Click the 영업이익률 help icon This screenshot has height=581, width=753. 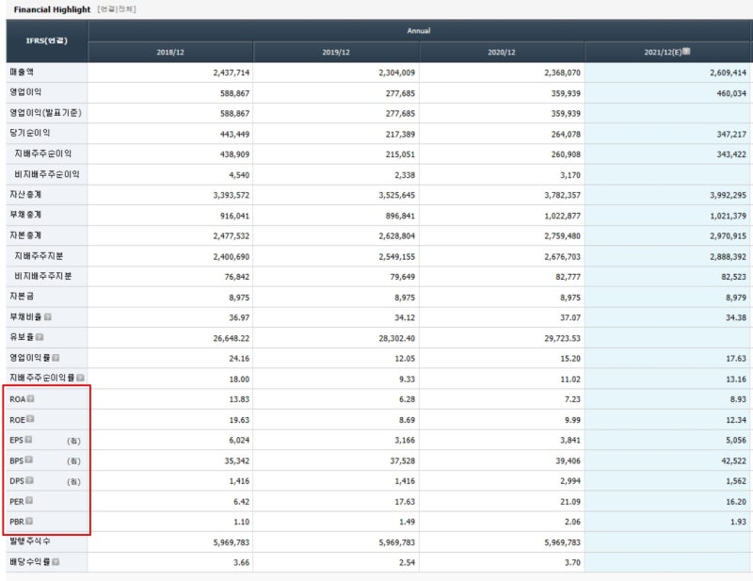(x=56, y=358)
